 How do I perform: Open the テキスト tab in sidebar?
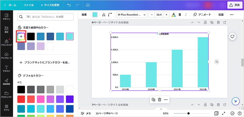click(x=6, y=69)
